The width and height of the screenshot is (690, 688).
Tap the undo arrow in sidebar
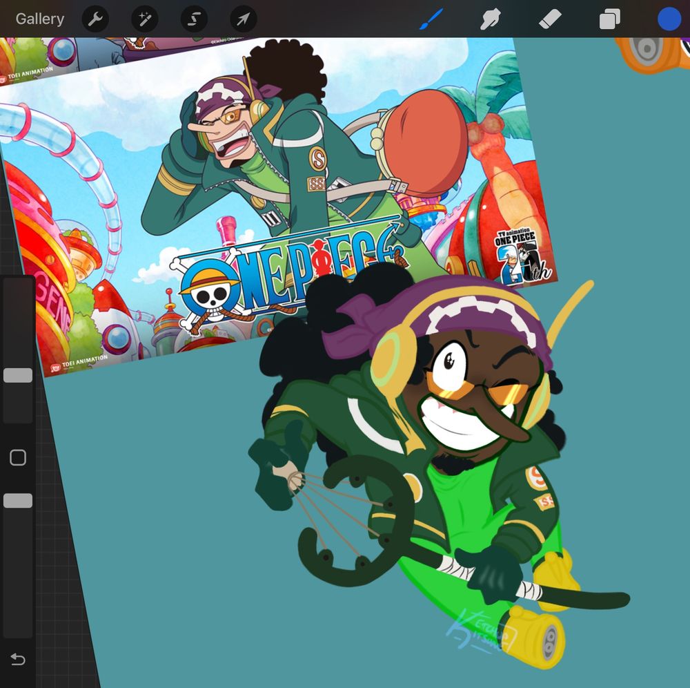pos(18,660)
